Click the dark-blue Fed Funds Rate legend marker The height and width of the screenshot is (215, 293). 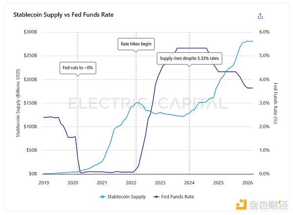(x=156, y=196)
